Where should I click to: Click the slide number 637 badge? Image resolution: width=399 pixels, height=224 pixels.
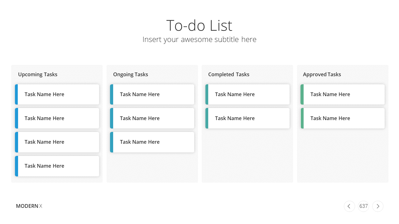[x=363, y=206]
